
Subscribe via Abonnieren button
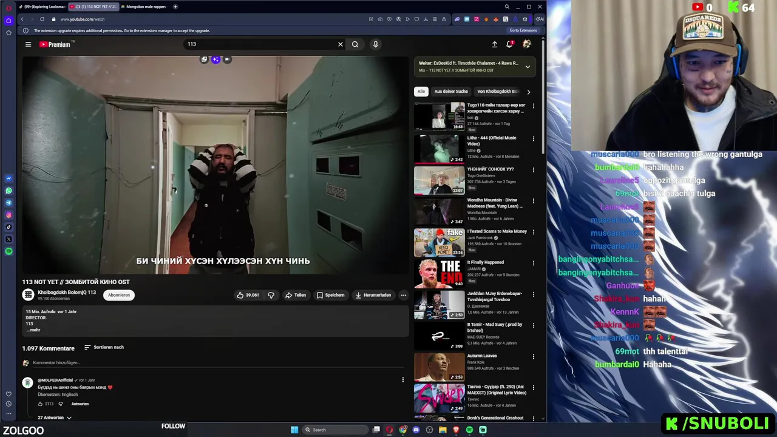[x=119, y=295]
